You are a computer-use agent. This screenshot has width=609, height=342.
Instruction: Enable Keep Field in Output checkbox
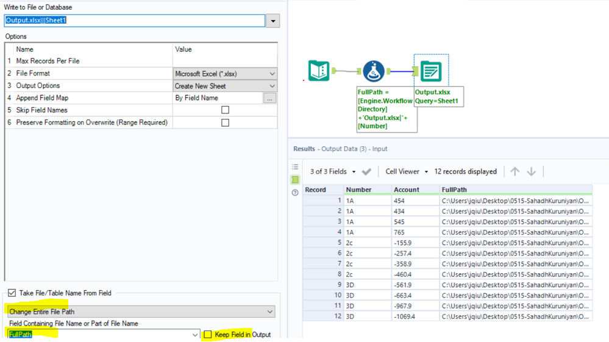click(208, 334)
